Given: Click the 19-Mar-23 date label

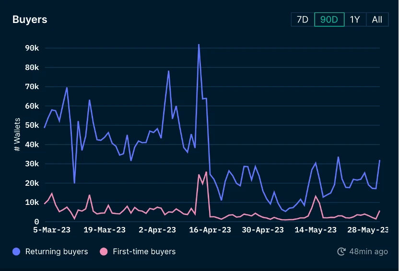Looking at the screenshot, I should (x=105, y=230).
